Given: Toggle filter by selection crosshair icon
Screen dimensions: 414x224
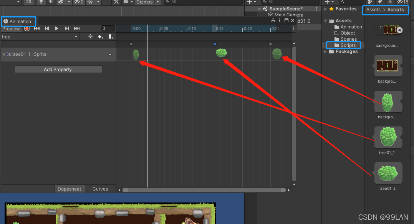Looking at the screenshot, I should tap(90, 37).
